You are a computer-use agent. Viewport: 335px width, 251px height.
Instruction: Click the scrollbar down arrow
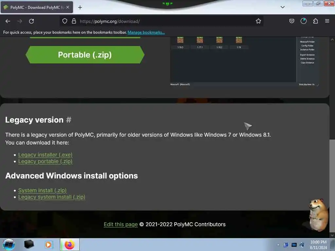click(332, 235)
